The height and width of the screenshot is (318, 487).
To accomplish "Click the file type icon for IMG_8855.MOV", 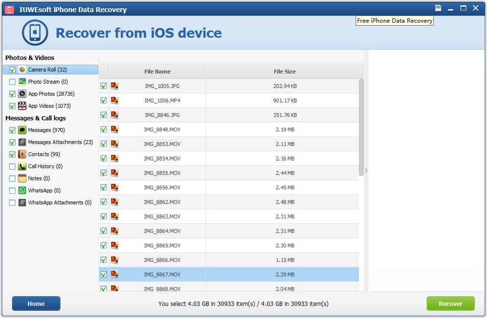I will click(115, 173).
